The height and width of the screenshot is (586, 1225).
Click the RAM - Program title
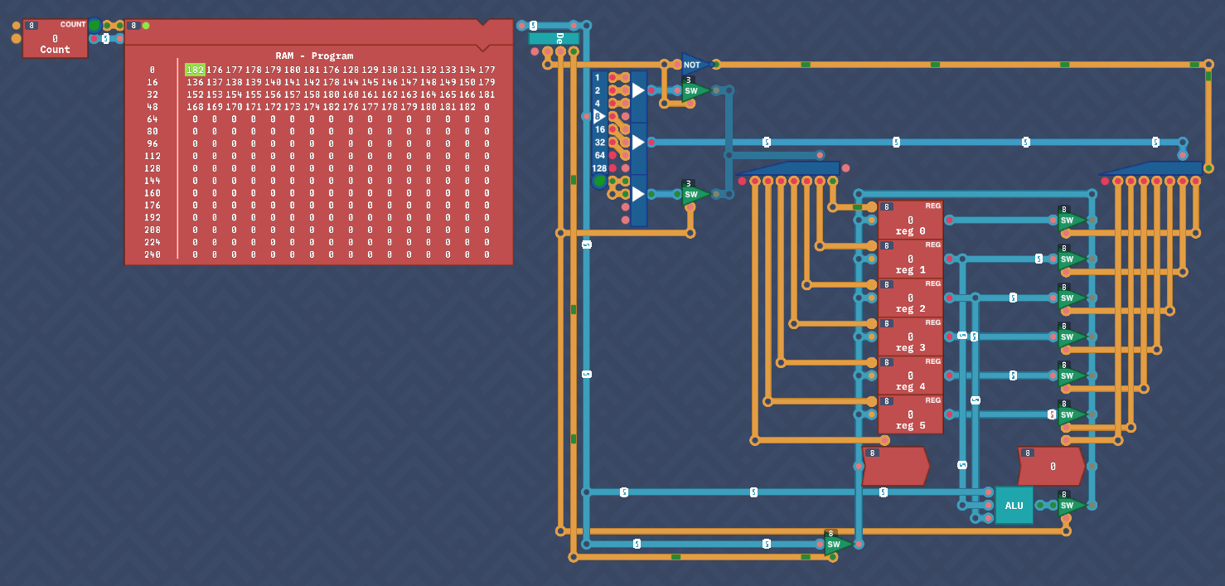click(314, 56)
